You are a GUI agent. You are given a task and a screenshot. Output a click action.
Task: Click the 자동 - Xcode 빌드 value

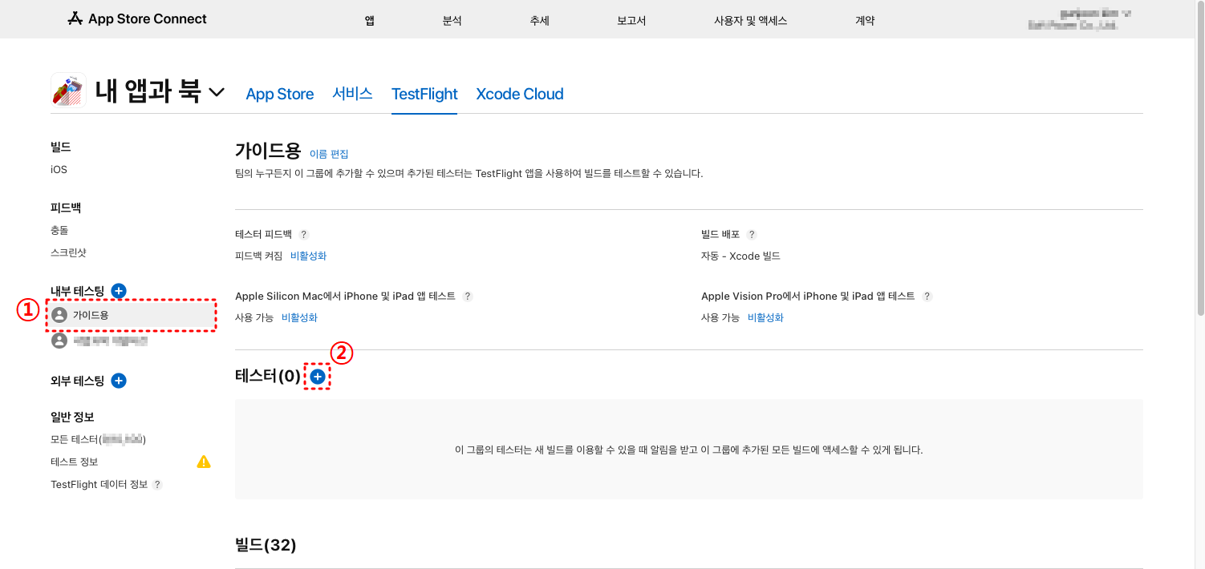click(740, 256)
